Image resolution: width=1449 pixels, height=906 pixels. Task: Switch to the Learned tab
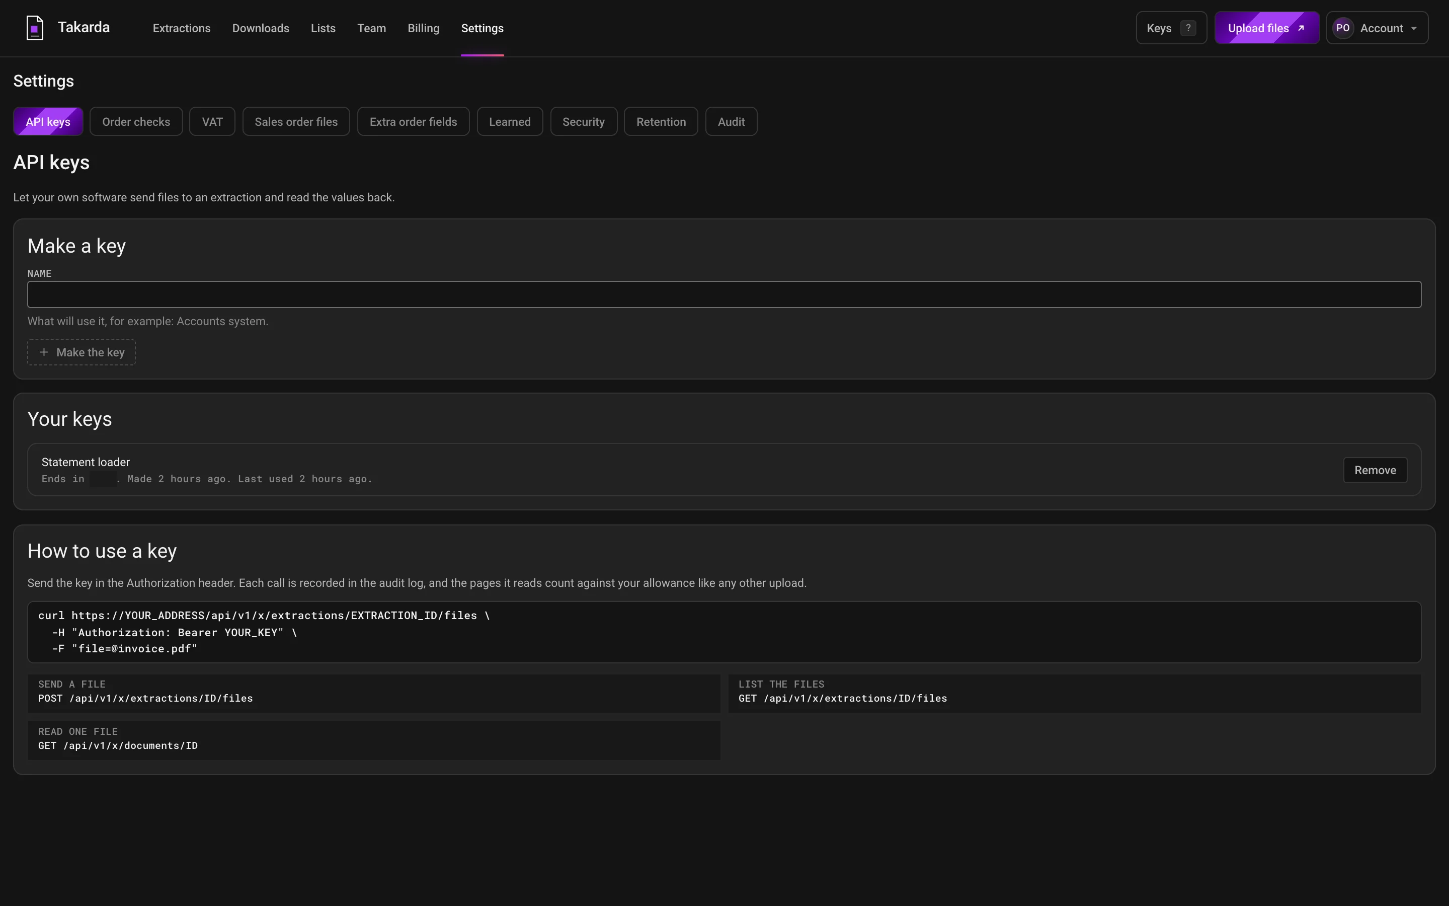click(510, 122)
